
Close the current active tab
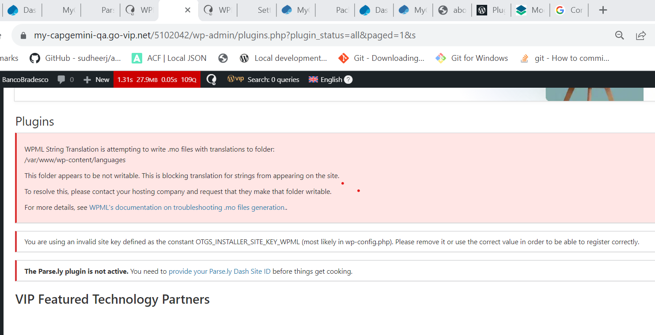(188, 10)
